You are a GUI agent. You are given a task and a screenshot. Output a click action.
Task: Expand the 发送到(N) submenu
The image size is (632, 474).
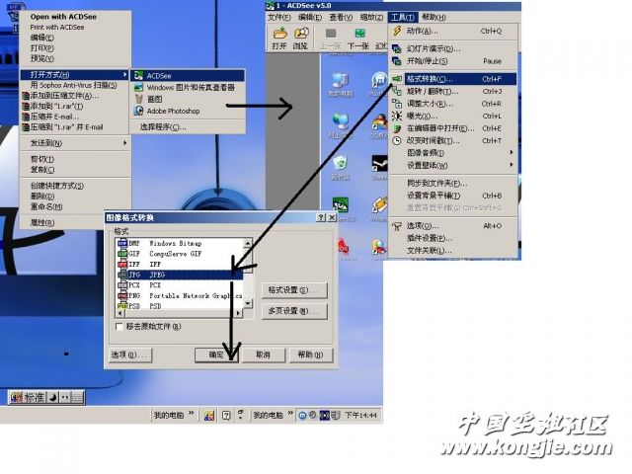click(x=125, y=142)
